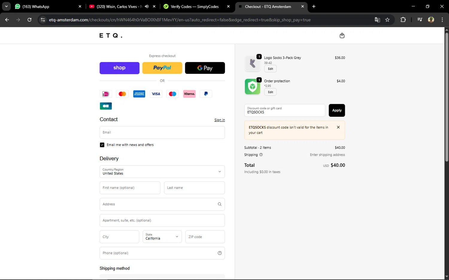
Task: Click the iDEAL payment icon
Action: pos(106,94)
